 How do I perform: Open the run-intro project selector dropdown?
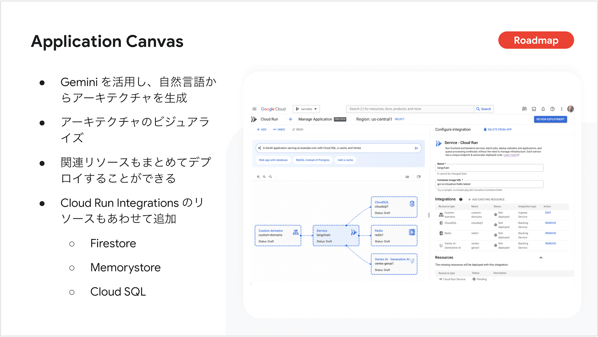(x=306, y=109)
